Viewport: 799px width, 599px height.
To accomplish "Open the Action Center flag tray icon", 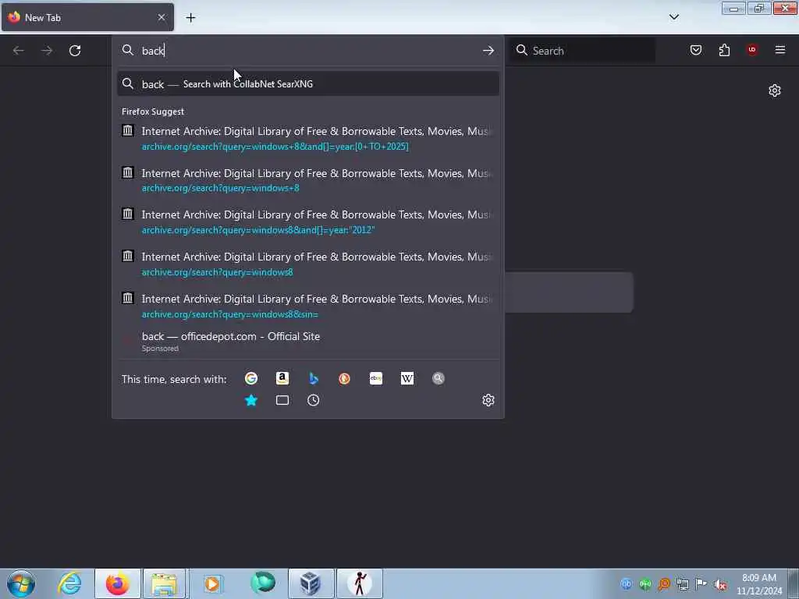I will coord(701,584).
